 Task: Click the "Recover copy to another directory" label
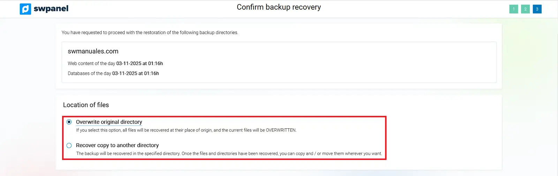point(117,145)
